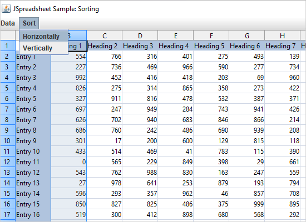Select the Entry 15 cell
This screenshot has width=306, height=222.
click(x=33, y=204)
